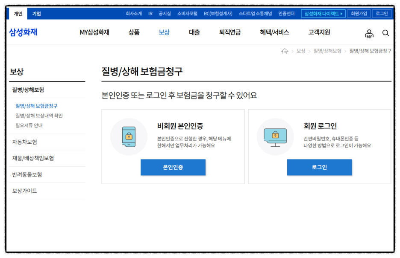Click 질병/상해 보험금청구 in the breadcrumb
400x258 pixels.
tap(370, 51)
